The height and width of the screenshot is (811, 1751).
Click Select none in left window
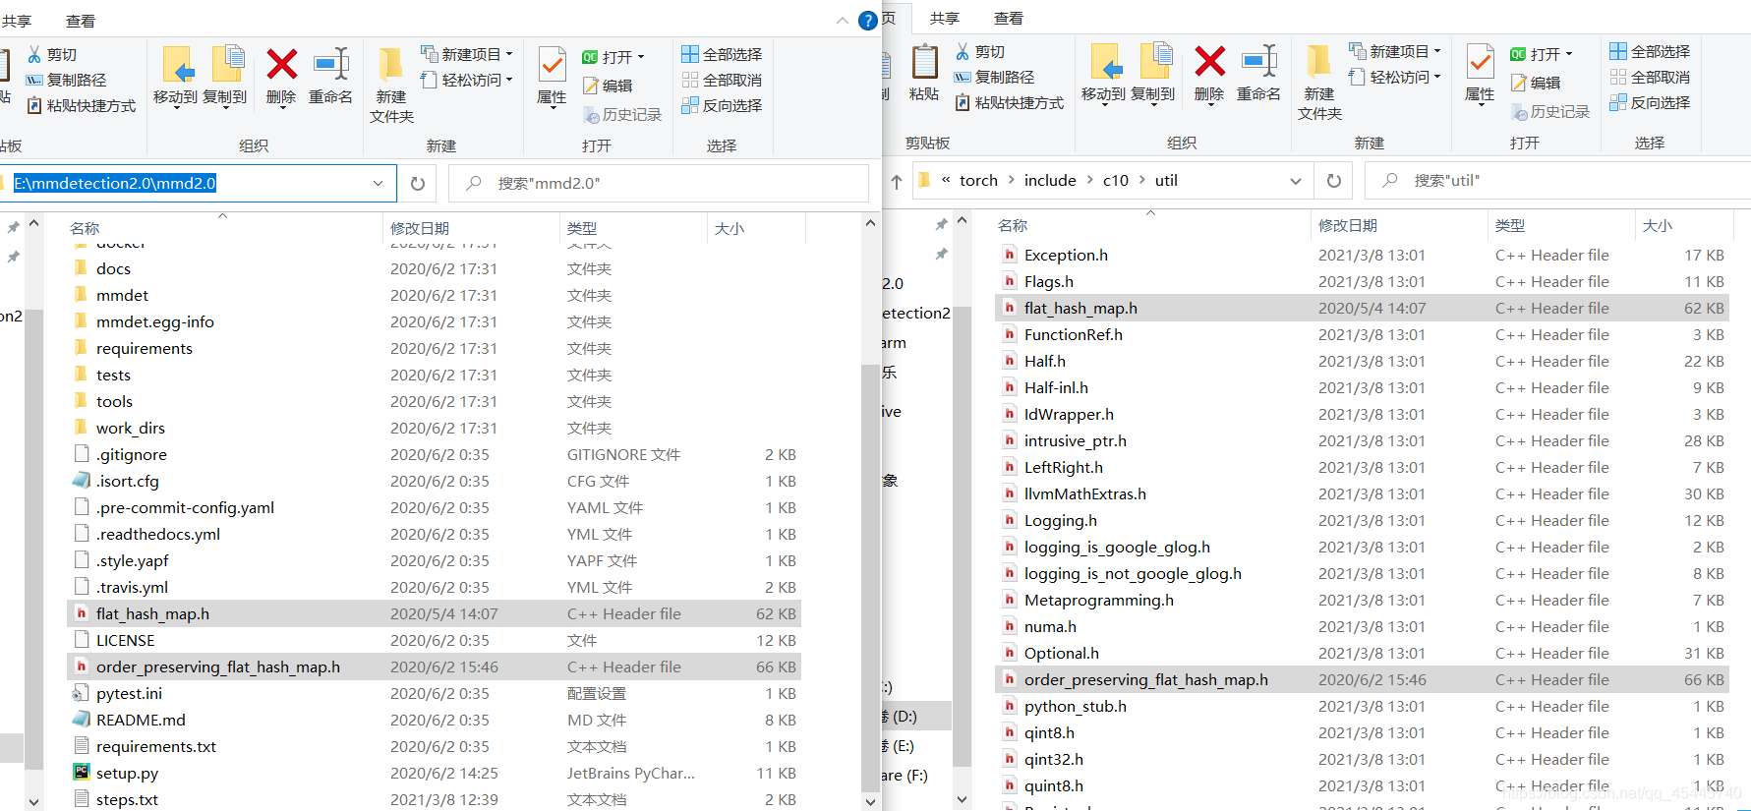[722, 80]
